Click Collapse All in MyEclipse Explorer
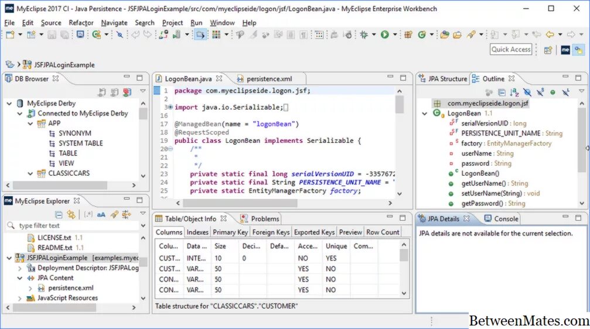This screenshot has height=329, width=590. coord(59,215)
